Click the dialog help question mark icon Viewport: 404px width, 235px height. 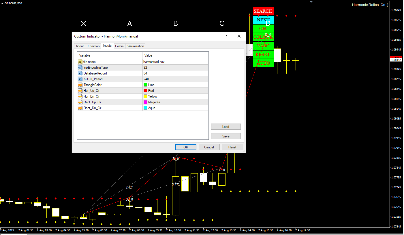pos(226,36)
